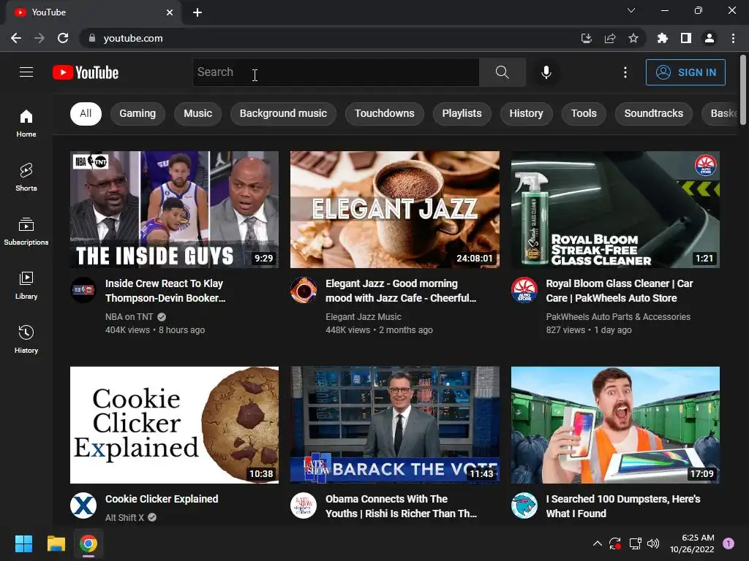This screenshot has height=561, width=749.
Task: Click the MrBeast channel avatar
Action: (524, 505)
